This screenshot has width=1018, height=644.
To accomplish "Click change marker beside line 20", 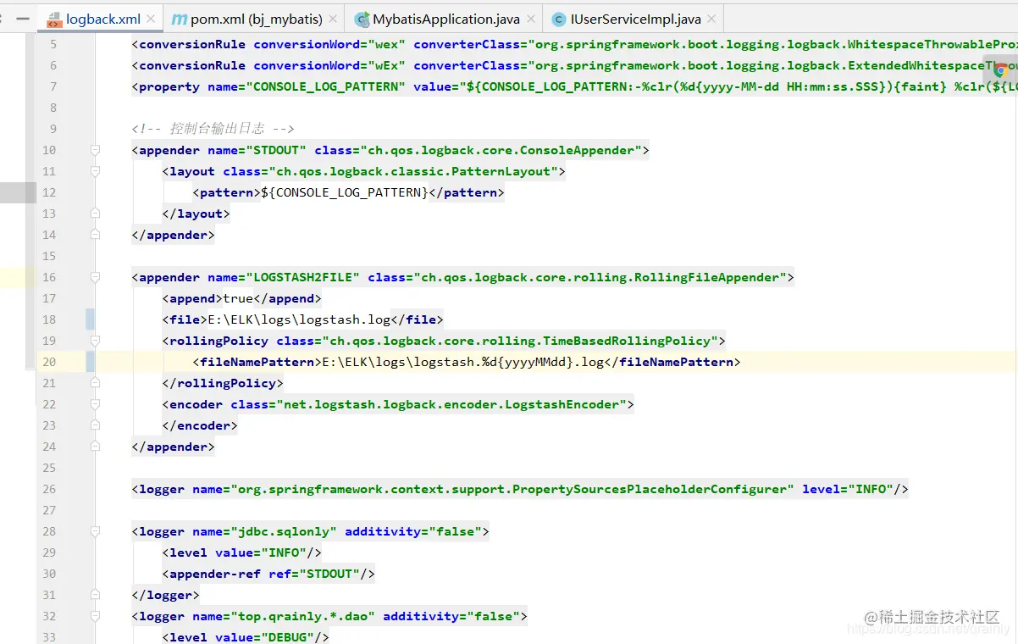I will click(x=91, y=362).
